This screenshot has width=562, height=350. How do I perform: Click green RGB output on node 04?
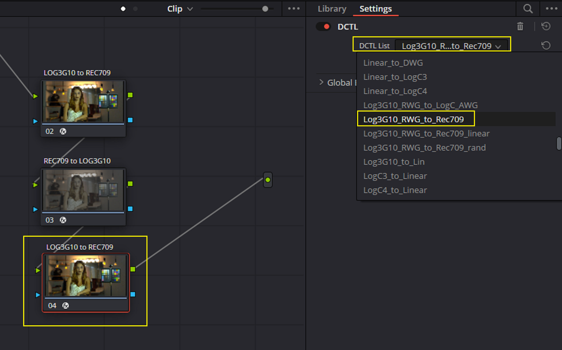click(x=133, y=269)
